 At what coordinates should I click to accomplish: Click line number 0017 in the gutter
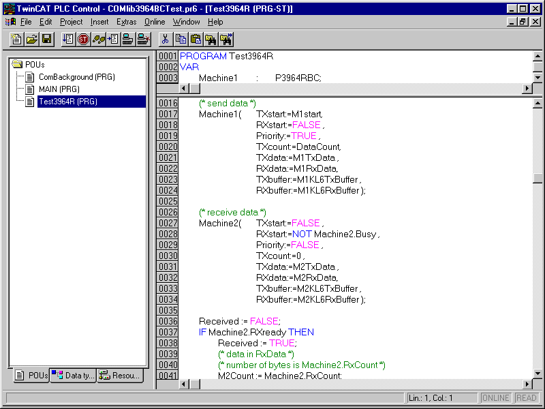[168, 114]
